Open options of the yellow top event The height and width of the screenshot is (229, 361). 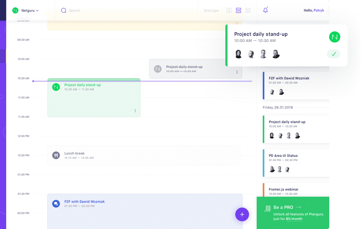pos(237,23)
